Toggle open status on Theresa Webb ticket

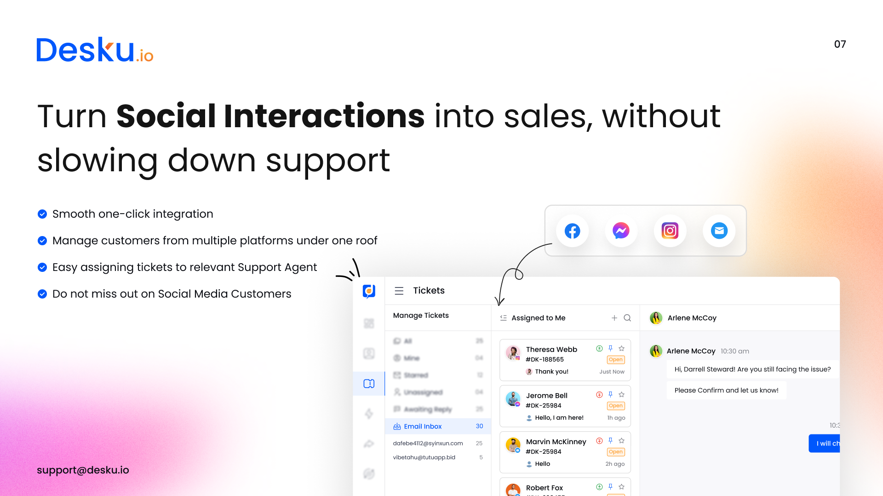[x=616, y=360]
